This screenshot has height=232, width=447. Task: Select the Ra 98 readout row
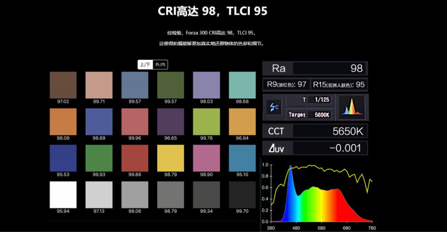point(315,68)
